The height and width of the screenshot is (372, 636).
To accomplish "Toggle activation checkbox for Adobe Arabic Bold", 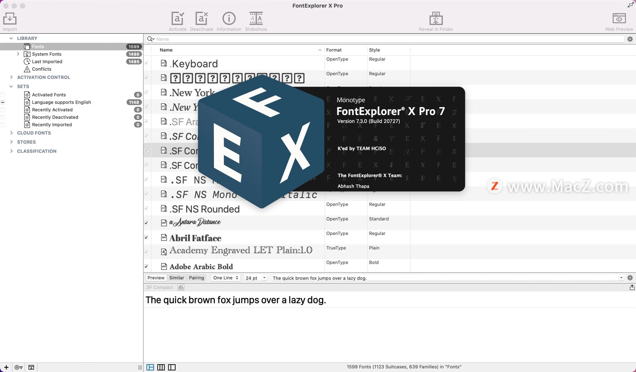I will pyautogui.click(x=146, y=267).
